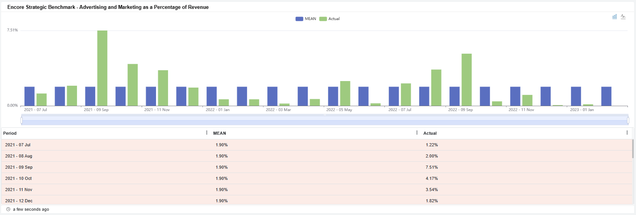This screenshot has width=636, height=215.
Task: Switch chart to bar view icon
Action: point(614,17)
